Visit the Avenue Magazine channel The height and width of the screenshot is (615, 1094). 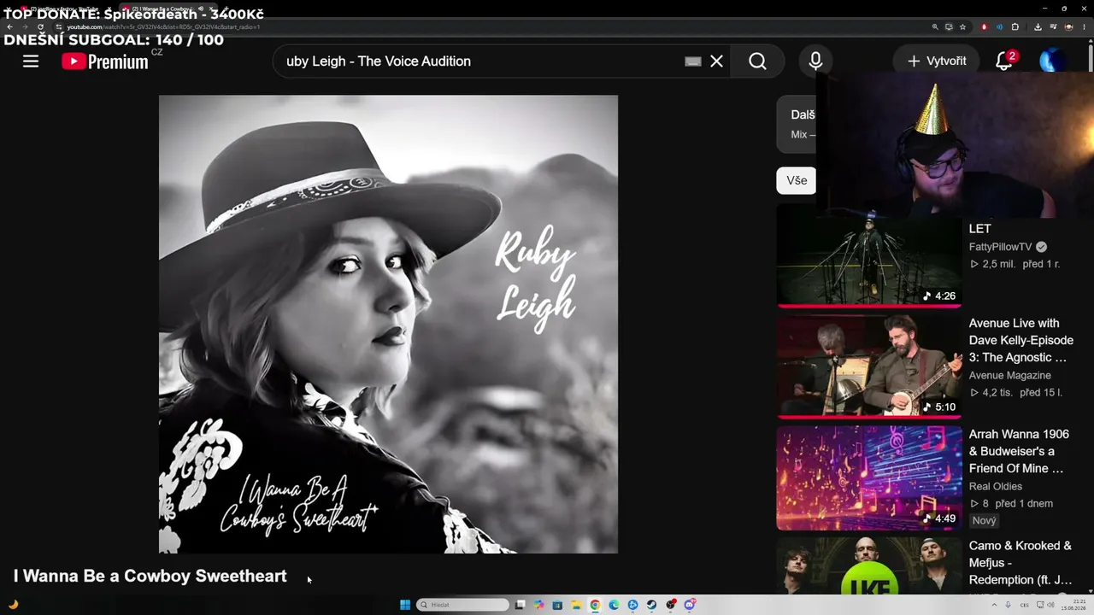click(x=1010, y=375)
